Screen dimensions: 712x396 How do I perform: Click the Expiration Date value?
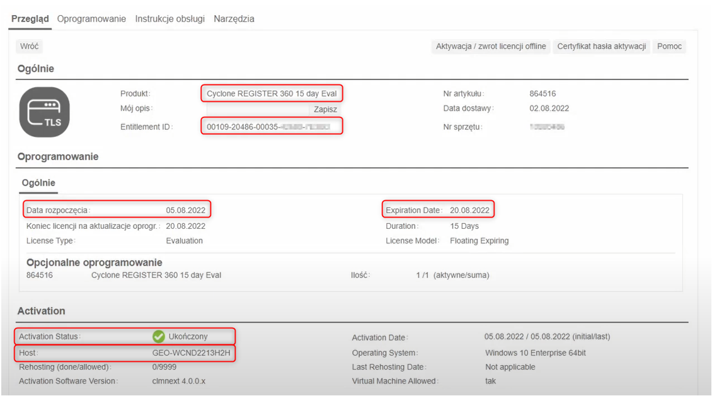[x=469, y=210]
